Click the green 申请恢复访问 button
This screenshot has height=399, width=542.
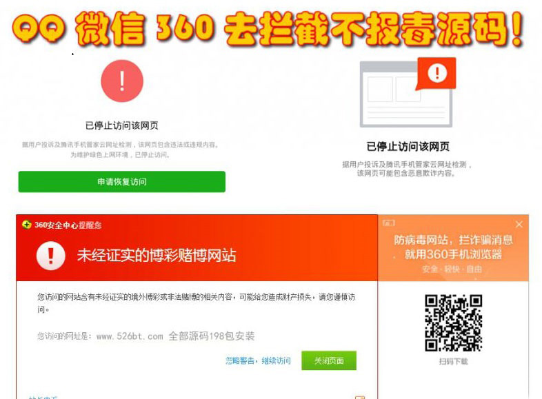tap(122, 182)
